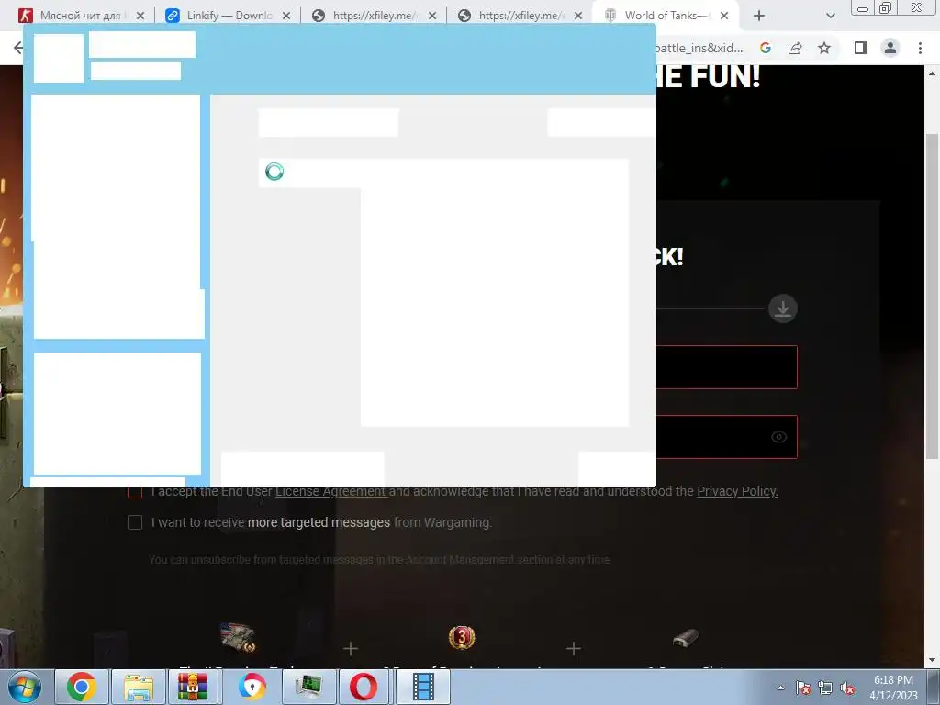The width and height of the screenshot is (940, 705).
Task: Close the Linkify tab
Action: [286, 16]
